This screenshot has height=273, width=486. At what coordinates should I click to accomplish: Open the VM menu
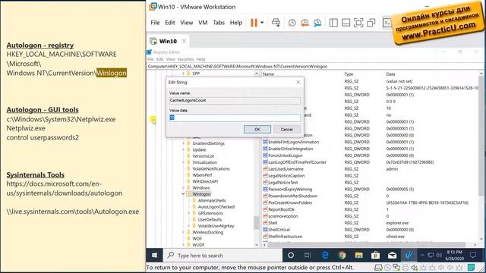pyautogui.click(x=203, y=23)
